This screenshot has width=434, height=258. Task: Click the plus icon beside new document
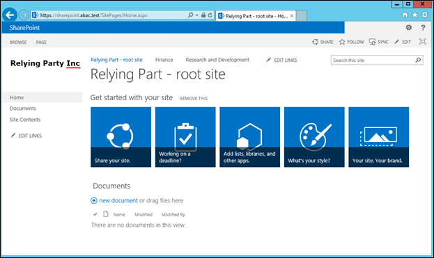[x=94, y=200]
